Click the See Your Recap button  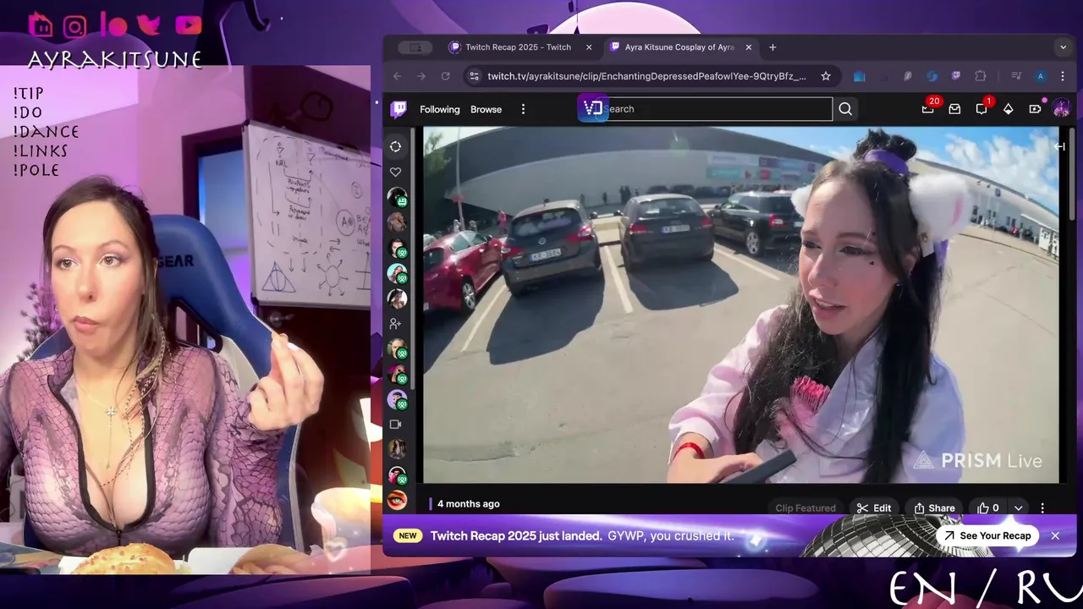(x=987, y=535)
